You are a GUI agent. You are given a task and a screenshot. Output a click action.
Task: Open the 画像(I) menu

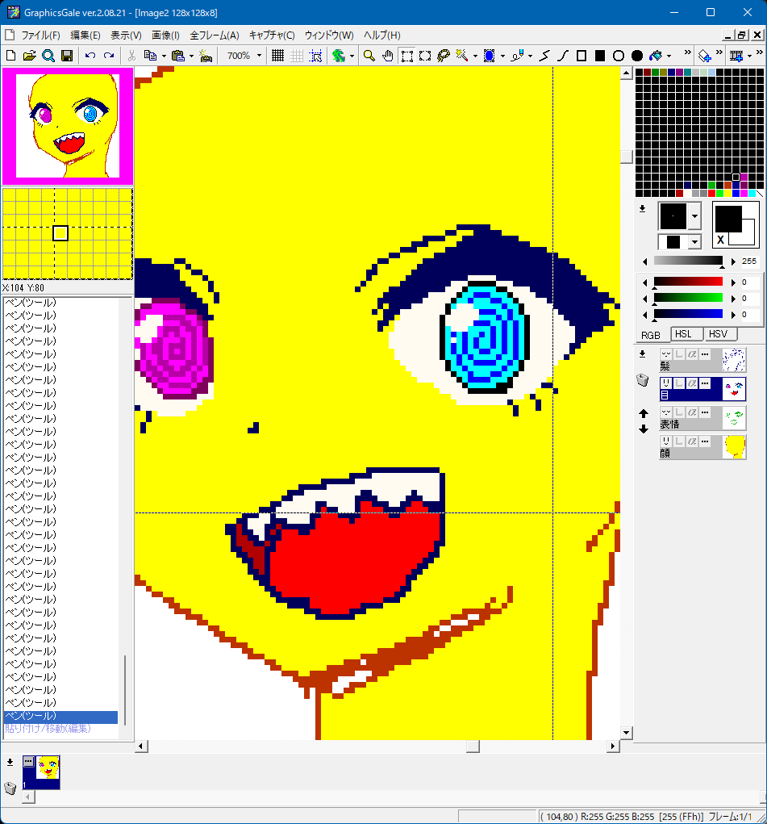point(165,36)
